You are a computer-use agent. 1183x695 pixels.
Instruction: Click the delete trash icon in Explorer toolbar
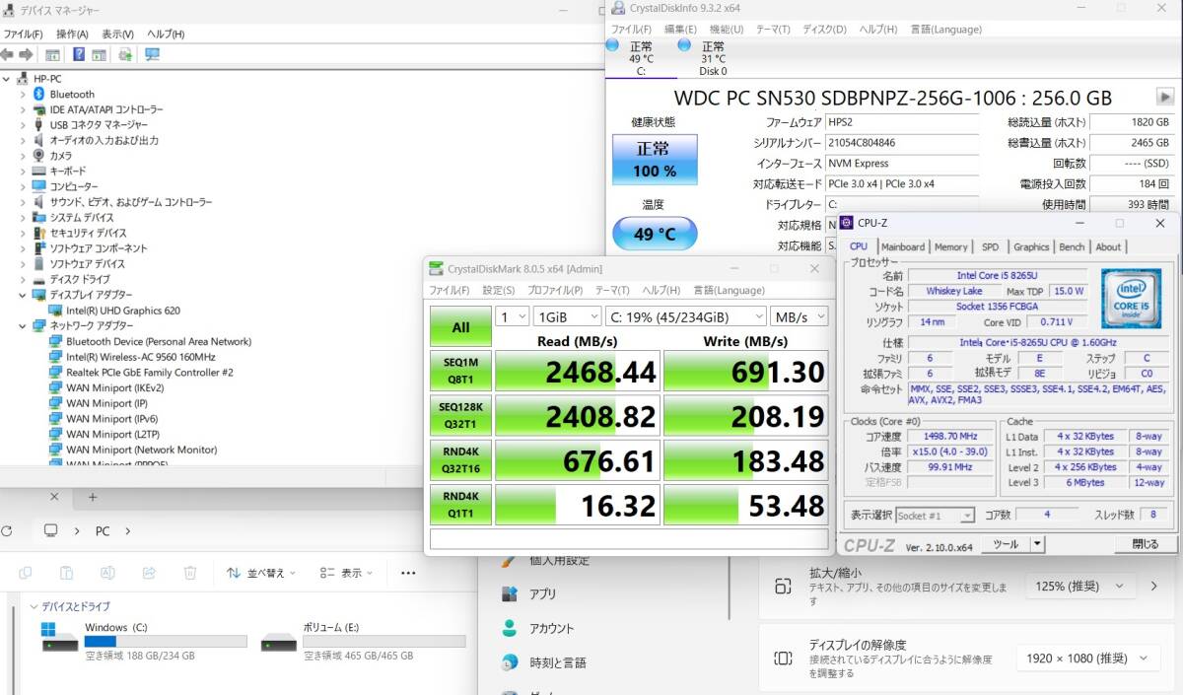point(190,573)
